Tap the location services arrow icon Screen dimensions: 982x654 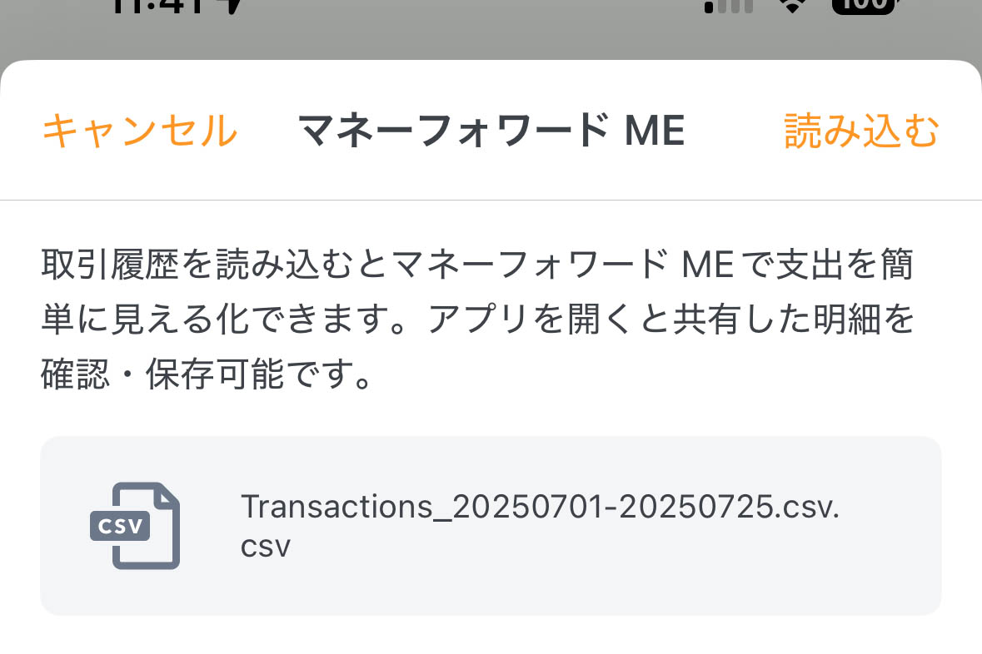233,7
